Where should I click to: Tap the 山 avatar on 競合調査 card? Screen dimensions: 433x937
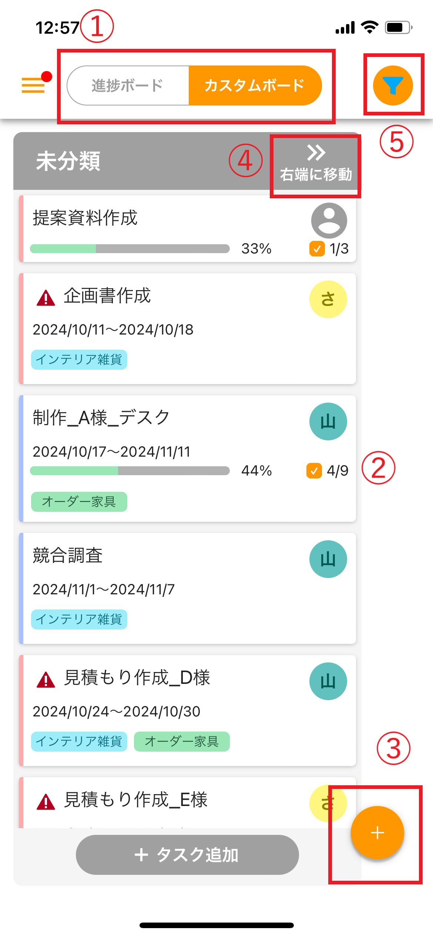328,559
